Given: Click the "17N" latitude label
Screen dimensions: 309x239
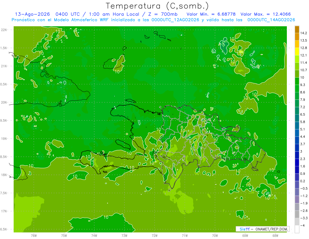Looking at the screenshot, I should pos(4,211).
